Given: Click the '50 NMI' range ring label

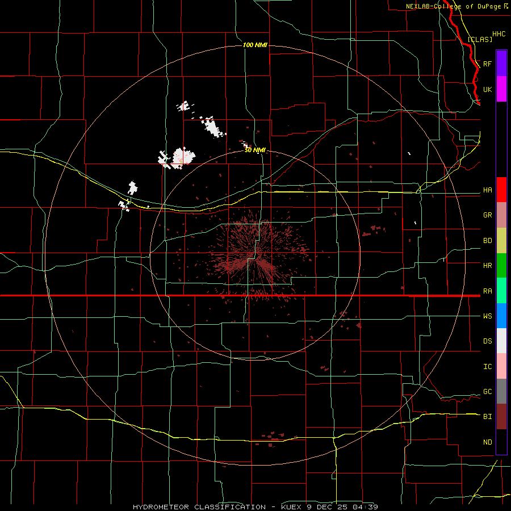Looking at the screenshot, I should pyautogui.click(x=255, y=150).
